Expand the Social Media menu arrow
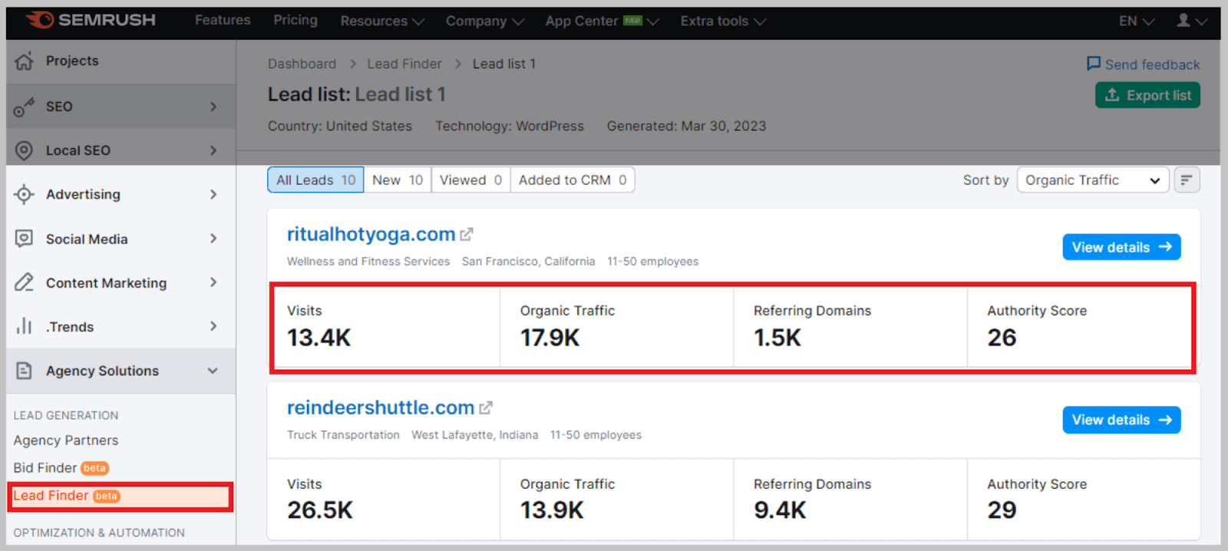This screenshot has width=1228, height=551. 213,239
